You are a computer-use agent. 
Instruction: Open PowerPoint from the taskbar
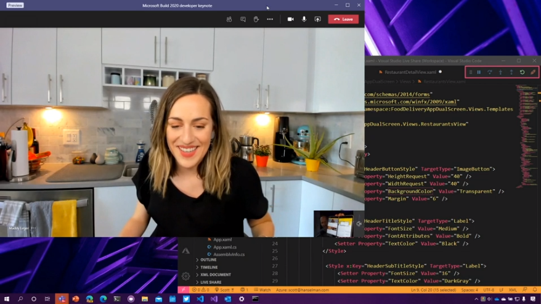[x=76, y=299]
